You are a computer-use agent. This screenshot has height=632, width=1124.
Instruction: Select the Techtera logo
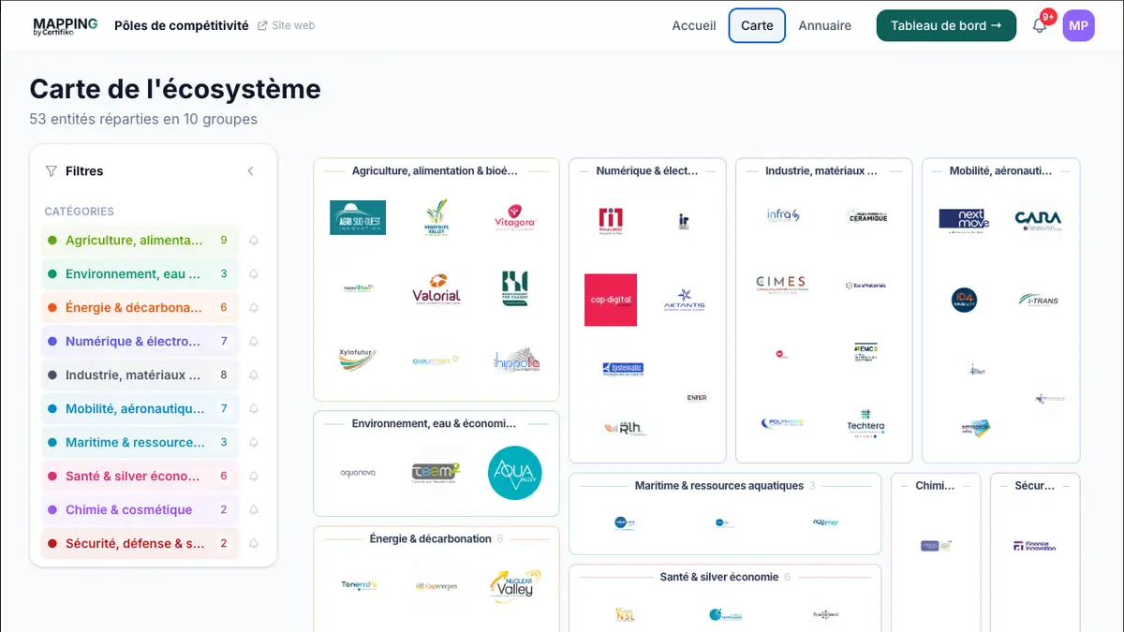pos(865,422)
